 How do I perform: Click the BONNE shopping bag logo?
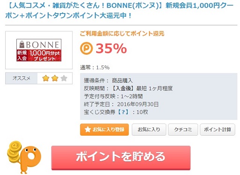22,44
